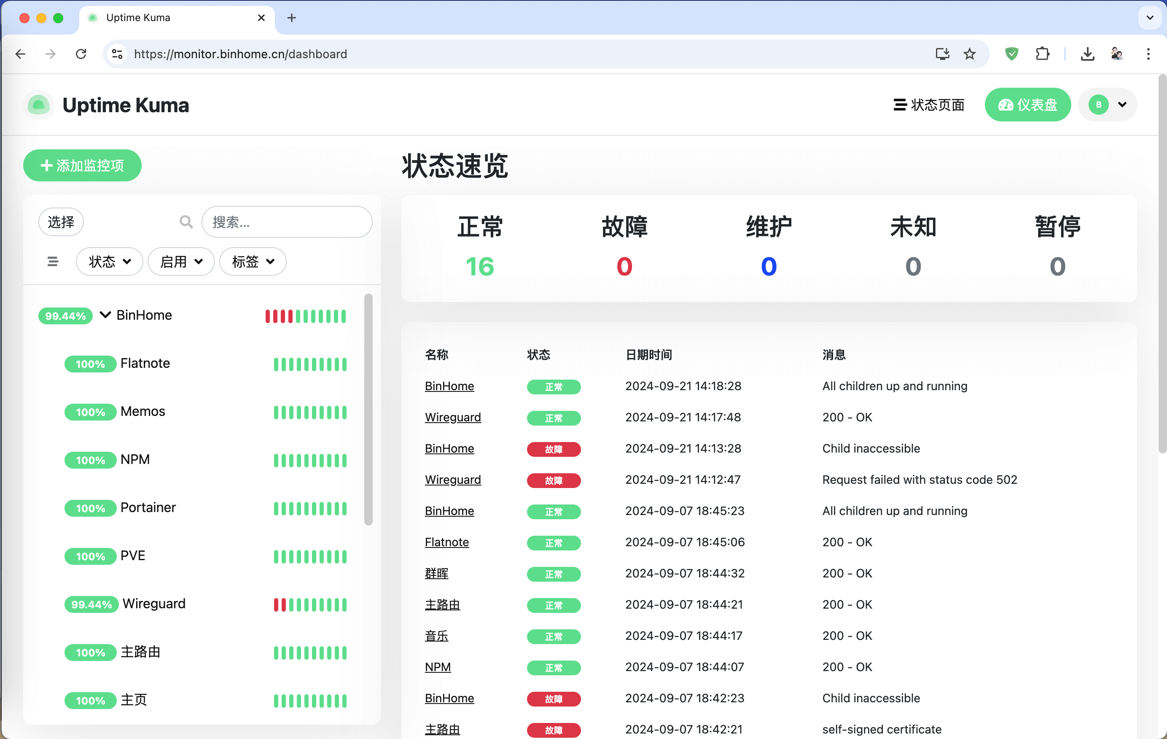The height and width of the screenshot is (739, 1167).
Task: Click 'self-signed certificate' message
Action: pyautogui.click(x=882, y=729)
